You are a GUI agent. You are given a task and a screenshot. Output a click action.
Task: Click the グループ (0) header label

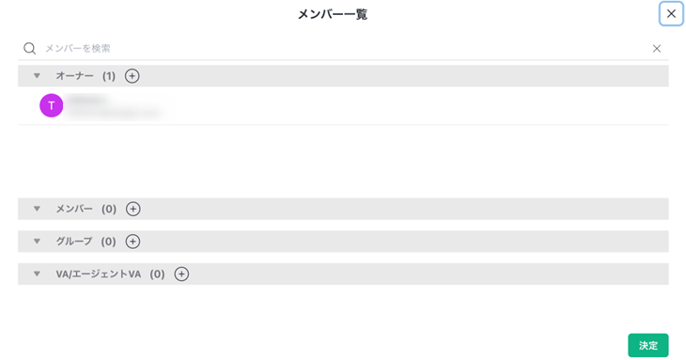pyautogui.click(x=86, y=242)
